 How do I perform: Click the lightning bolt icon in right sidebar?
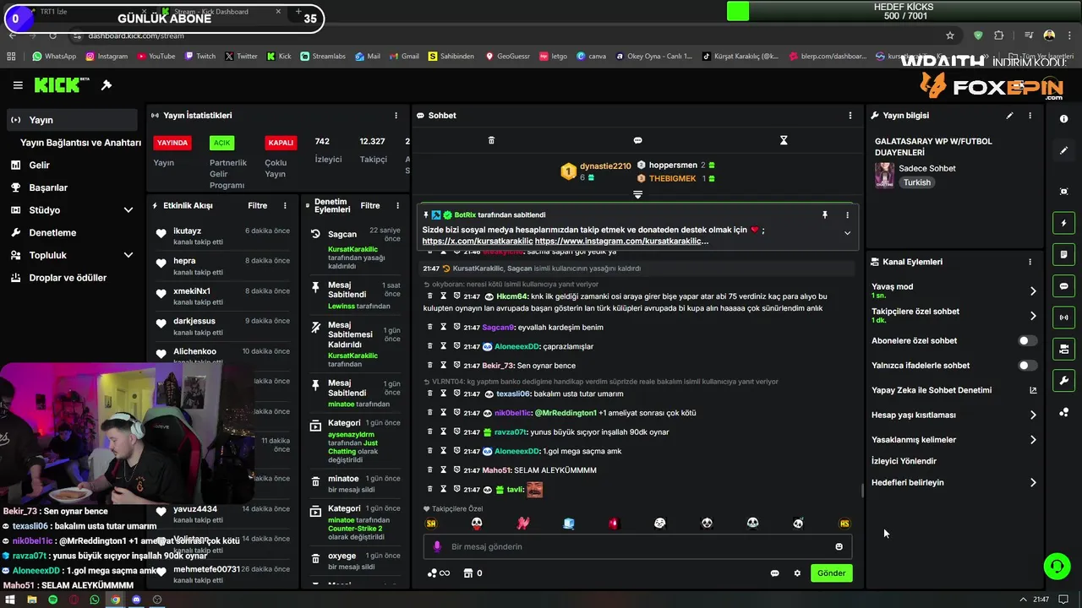coord(1063,223)
